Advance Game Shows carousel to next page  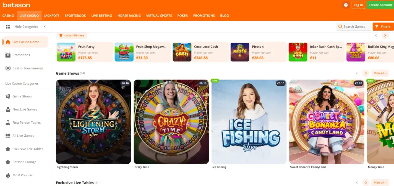coord(366,73)
